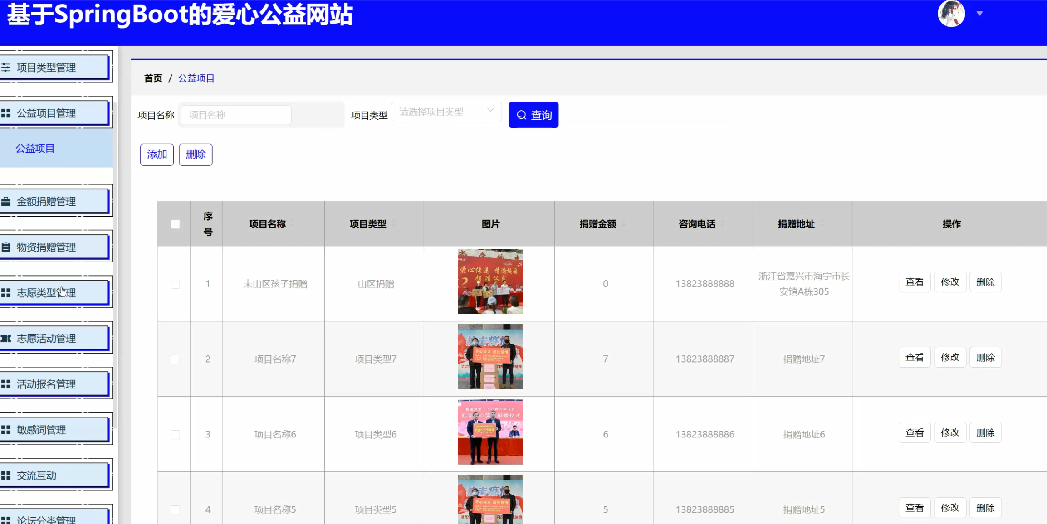Check the row for 未山区孩子捐赠
The image size is (1047, 524).
[175, 284]
